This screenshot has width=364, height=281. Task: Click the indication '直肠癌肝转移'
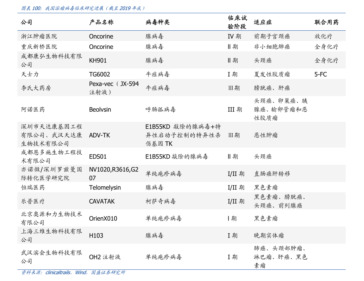[x=272, y=174]
